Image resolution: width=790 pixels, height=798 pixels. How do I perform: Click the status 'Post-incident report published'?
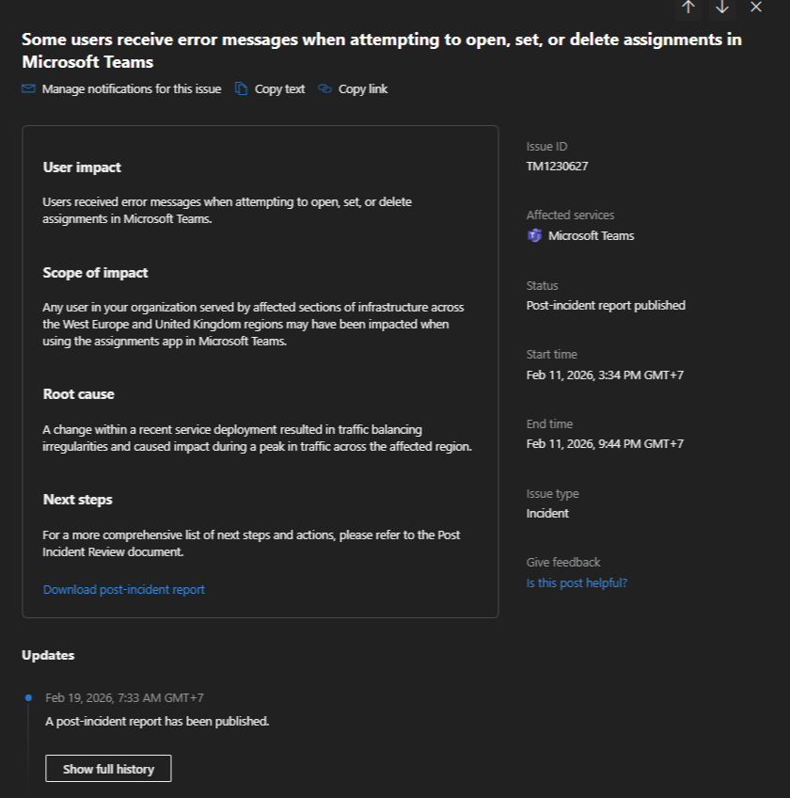(x=606, y=305)
